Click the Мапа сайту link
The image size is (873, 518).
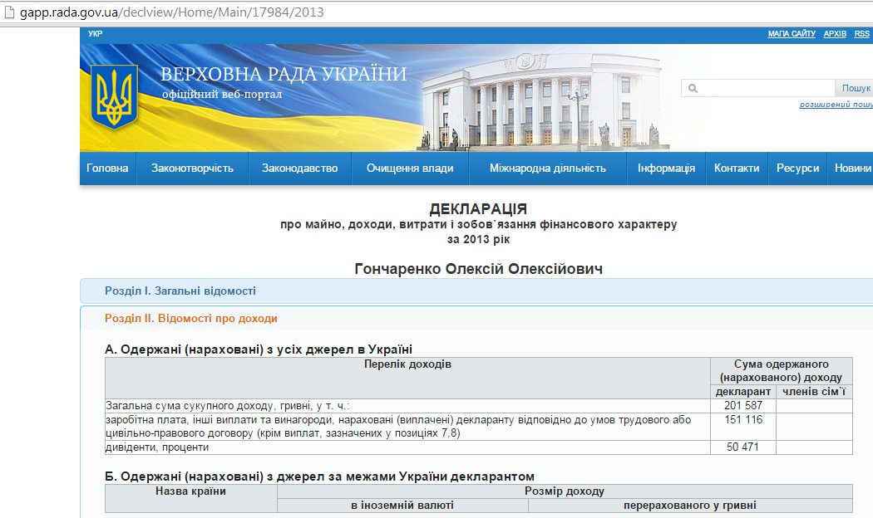[792, 34]
